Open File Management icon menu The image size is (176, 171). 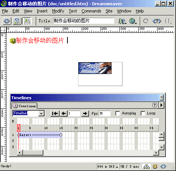(122, 21)
